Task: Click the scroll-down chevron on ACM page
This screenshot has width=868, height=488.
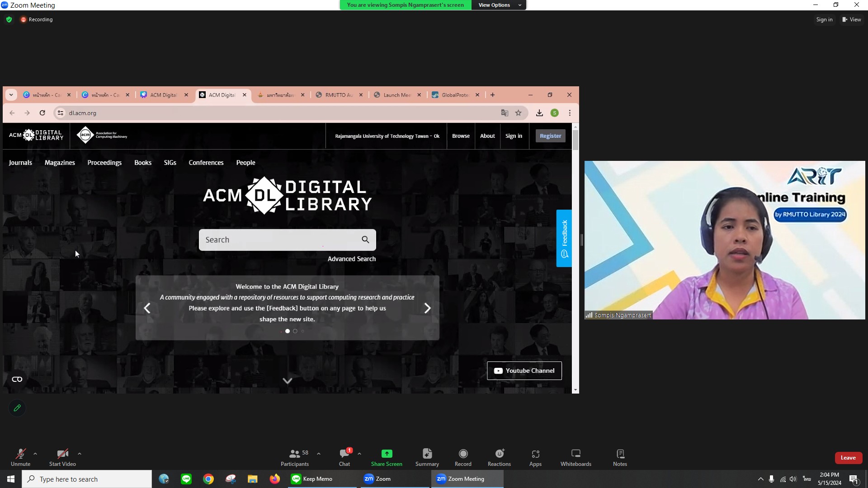Action: (x=288, y=381)
